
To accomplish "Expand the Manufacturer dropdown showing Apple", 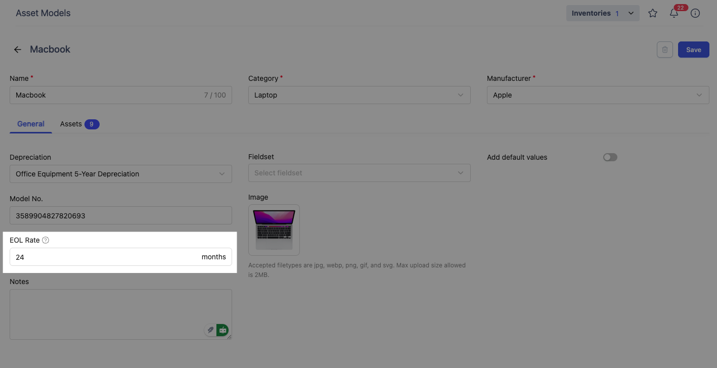I will pyautogui.click(x=598, y=95).
